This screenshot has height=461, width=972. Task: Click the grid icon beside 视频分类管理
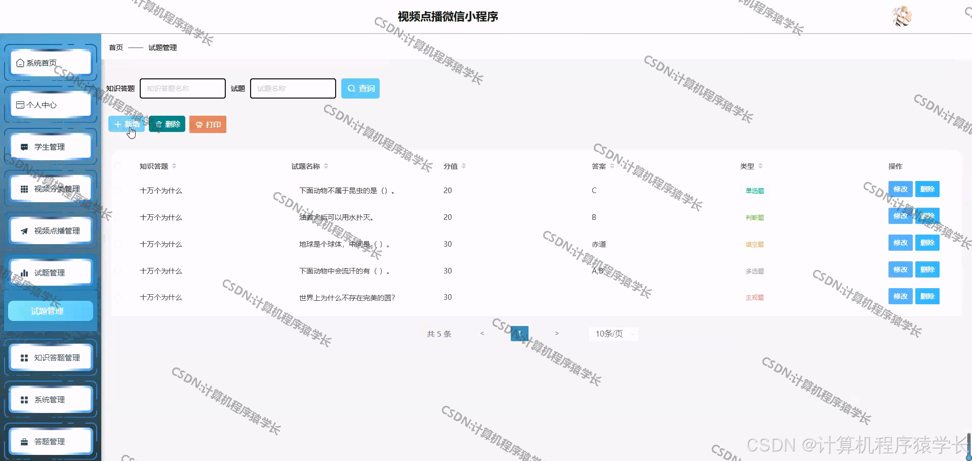tap(24, 189)
